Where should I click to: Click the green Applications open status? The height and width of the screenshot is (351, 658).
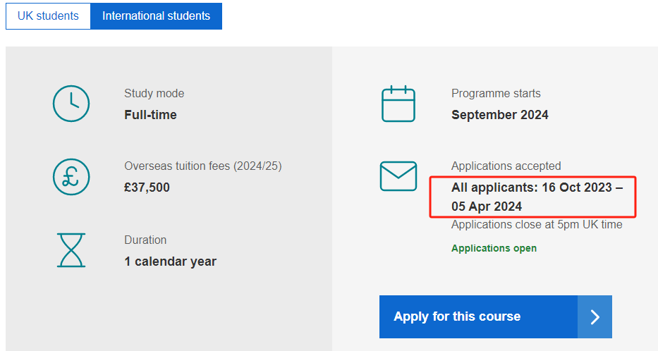tap(494, 248)
